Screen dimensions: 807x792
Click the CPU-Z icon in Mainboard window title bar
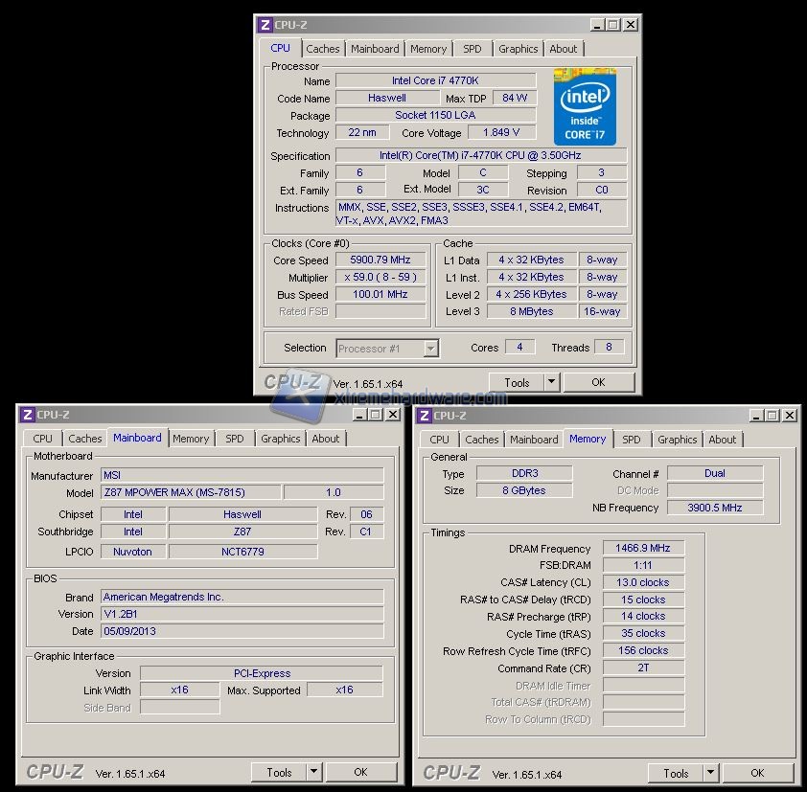point(27,415)
